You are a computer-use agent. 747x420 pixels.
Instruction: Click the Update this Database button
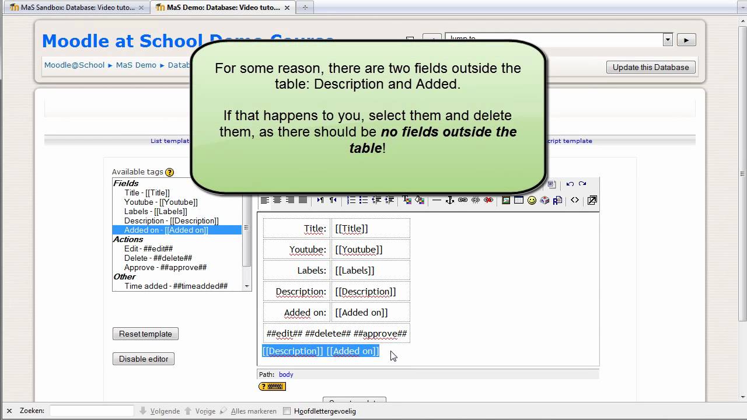(x=651, y=67)
